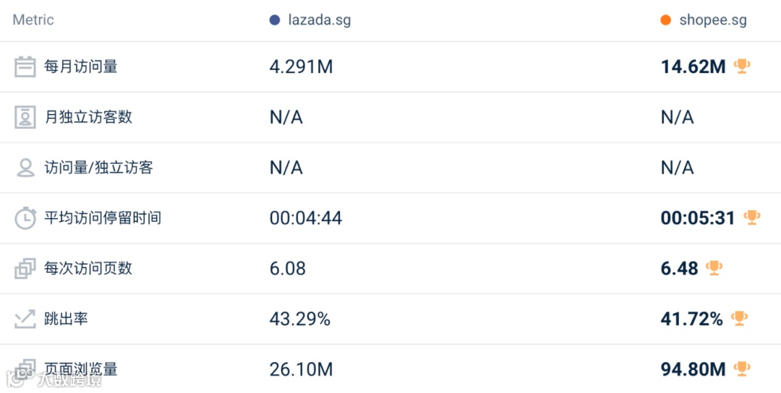This screenshot has width=781, height=393.
Task: Click the pages-per-visit stacked squares icon
Action: (x=25, y=269)
